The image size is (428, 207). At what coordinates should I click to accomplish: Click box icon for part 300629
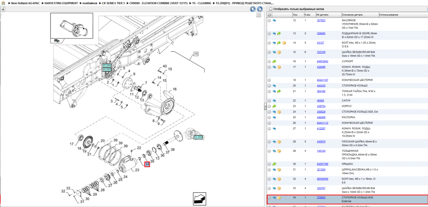pyautogui.click(x=279, y=112)
